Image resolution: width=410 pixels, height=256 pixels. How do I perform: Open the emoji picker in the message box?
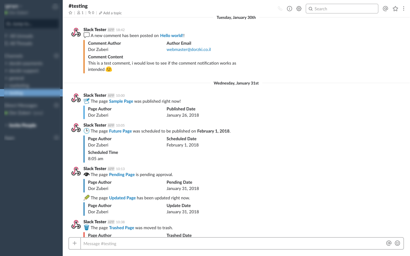(397, 243)
